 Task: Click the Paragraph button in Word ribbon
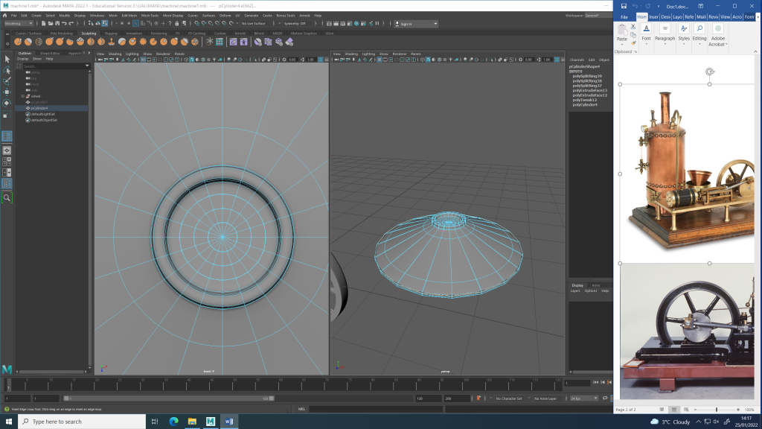pos(665,34)
